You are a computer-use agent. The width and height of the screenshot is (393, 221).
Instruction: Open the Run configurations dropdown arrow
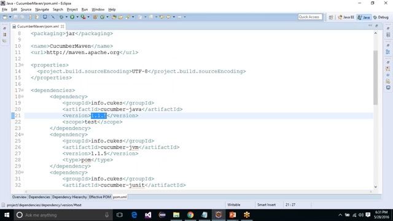coord(77,17)
